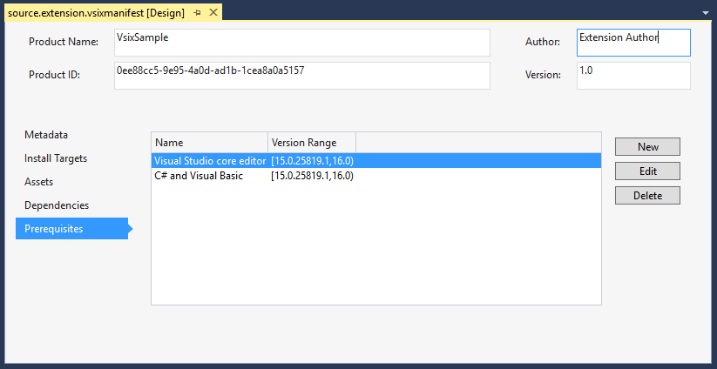Click the Product Name label
The width and height of the screenshot is (717, 369).
[64, 42]
